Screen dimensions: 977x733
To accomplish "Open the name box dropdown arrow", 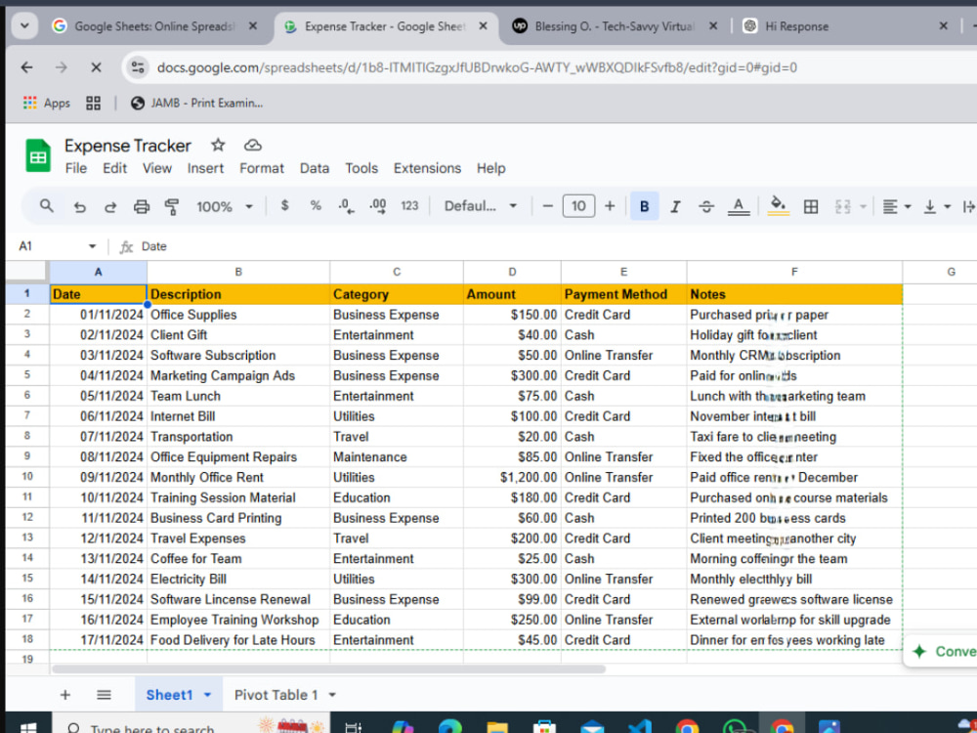I will click(x=92, y=246).
